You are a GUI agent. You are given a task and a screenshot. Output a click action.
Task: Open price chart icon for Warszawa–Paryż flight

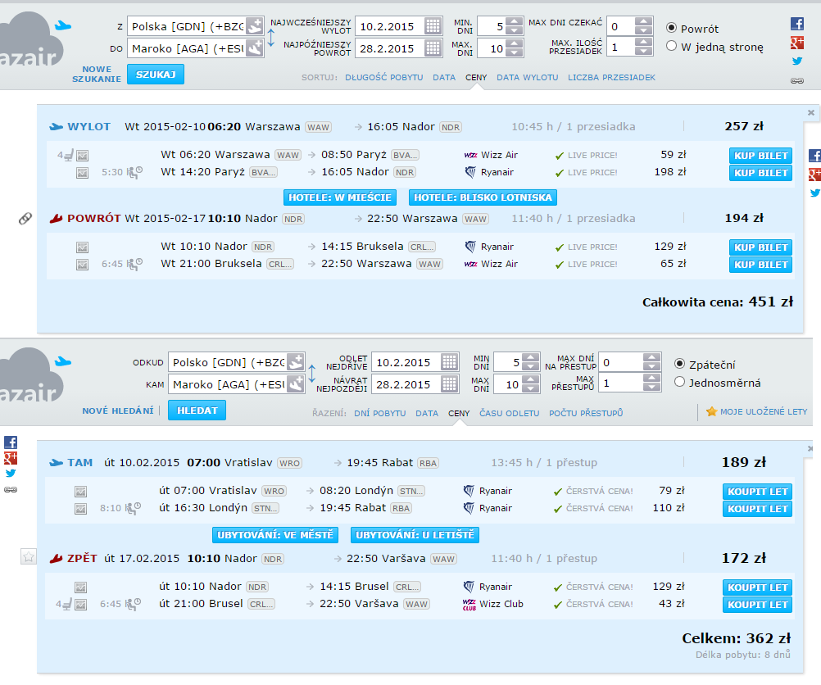point(82,156)
